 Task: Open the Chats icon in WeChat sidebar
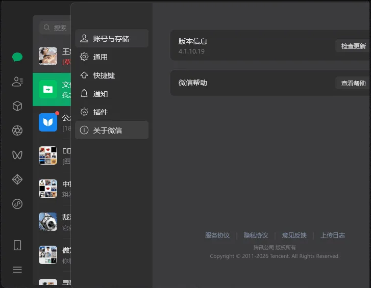tap(17, 57)
